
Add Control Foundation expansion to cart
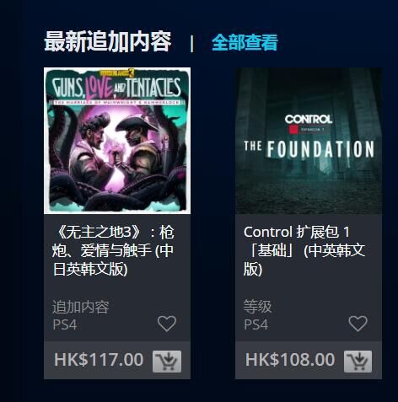(x=358, y=362)
